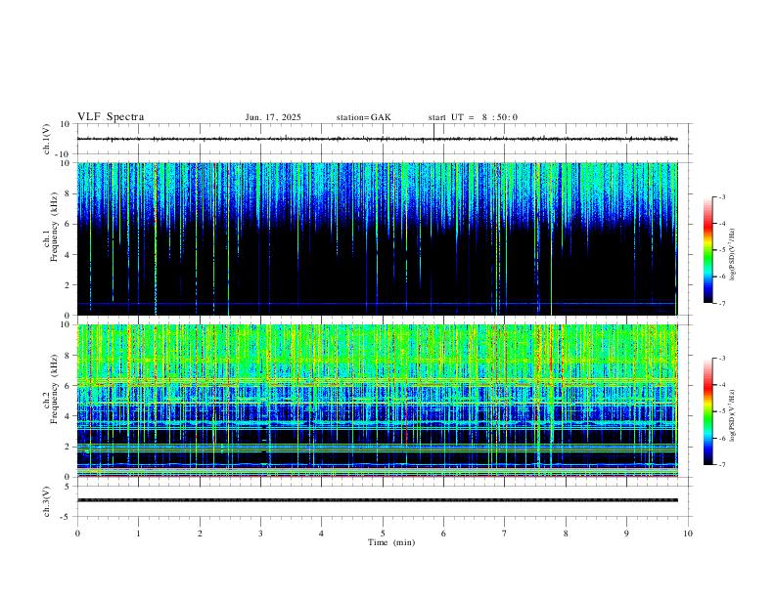Click the "-3" tick on ch.1 color bar
775x598 pixels.
[721, 196]
